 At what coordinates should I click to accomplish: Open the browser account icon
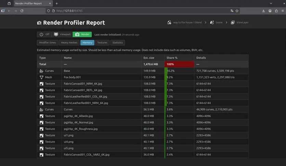pyautogui.click(x=270, y=11)
